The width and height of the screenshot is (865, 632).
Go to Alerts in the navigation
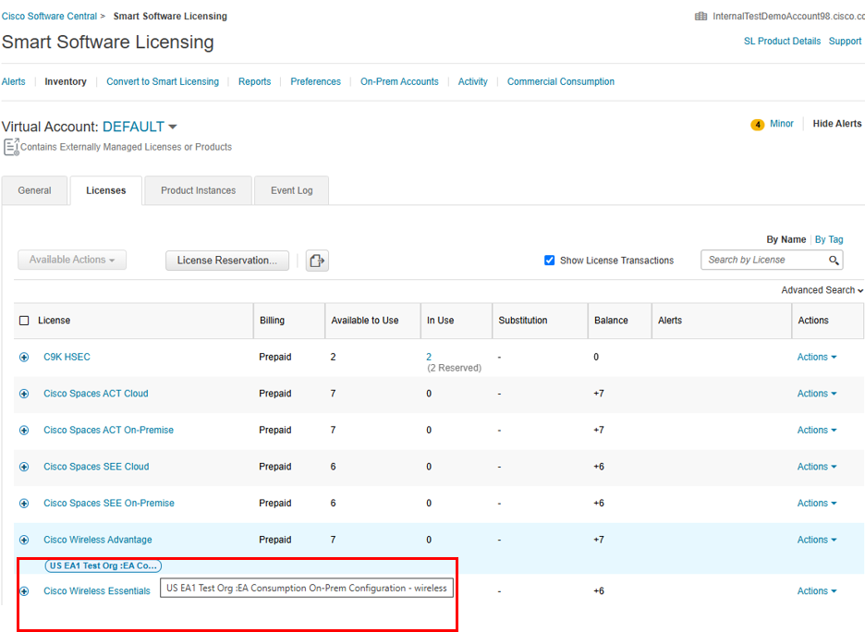pyautogui.click(x=13, y=81)
